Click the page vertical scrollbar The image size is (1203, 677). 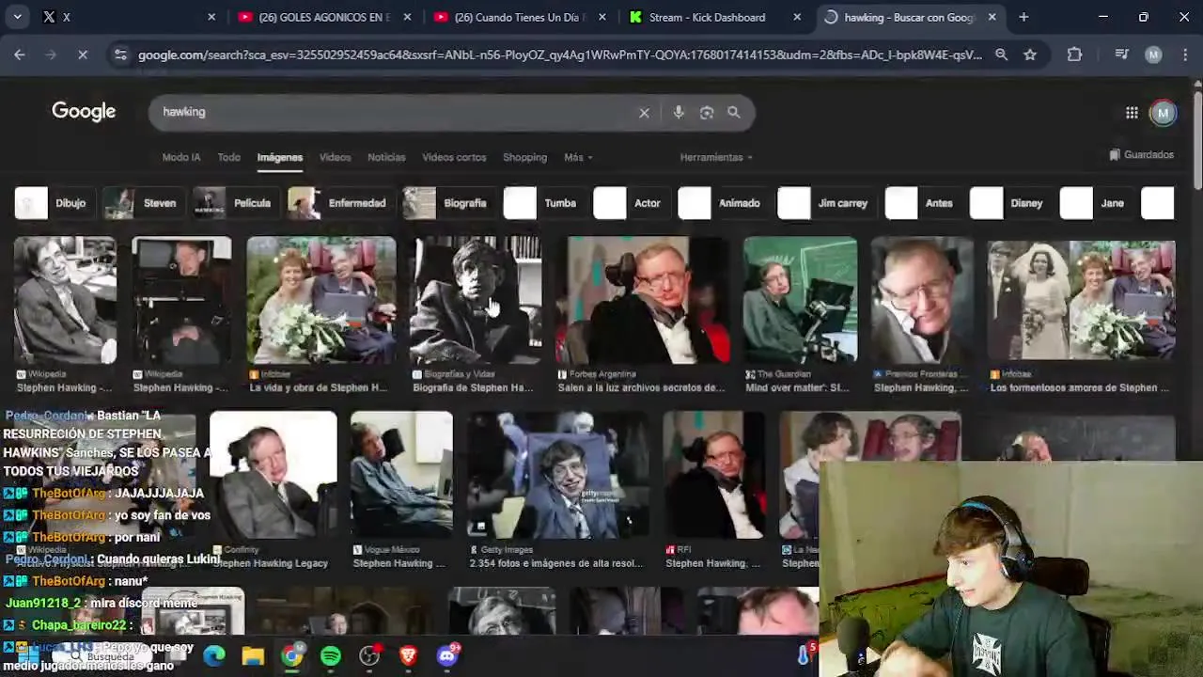(1197, 141)
